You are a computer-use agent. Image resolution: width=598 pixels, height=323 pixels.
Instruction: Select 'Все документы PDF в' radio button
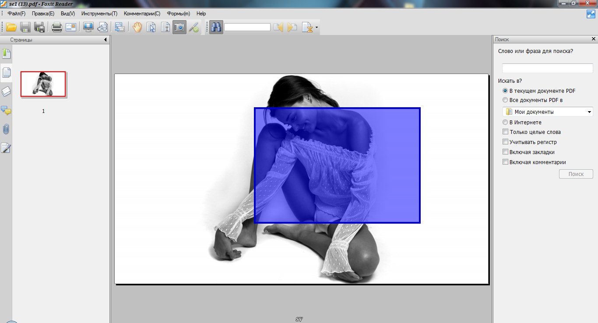pos(506,100)
